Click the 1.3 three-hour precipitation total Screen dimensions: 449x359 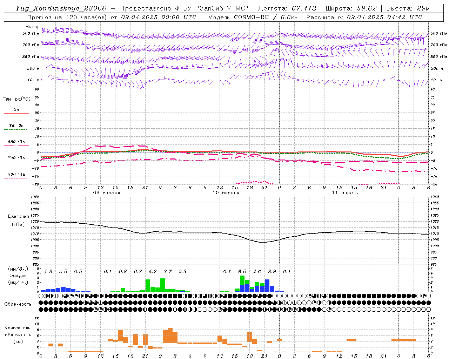click(48, 271)
